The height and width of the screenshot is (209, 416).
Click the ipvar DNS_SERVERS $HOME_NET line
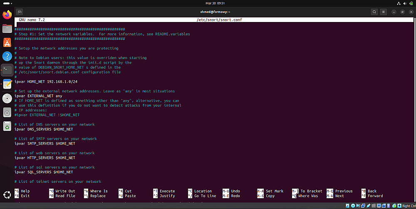click(x=44, y=129)
